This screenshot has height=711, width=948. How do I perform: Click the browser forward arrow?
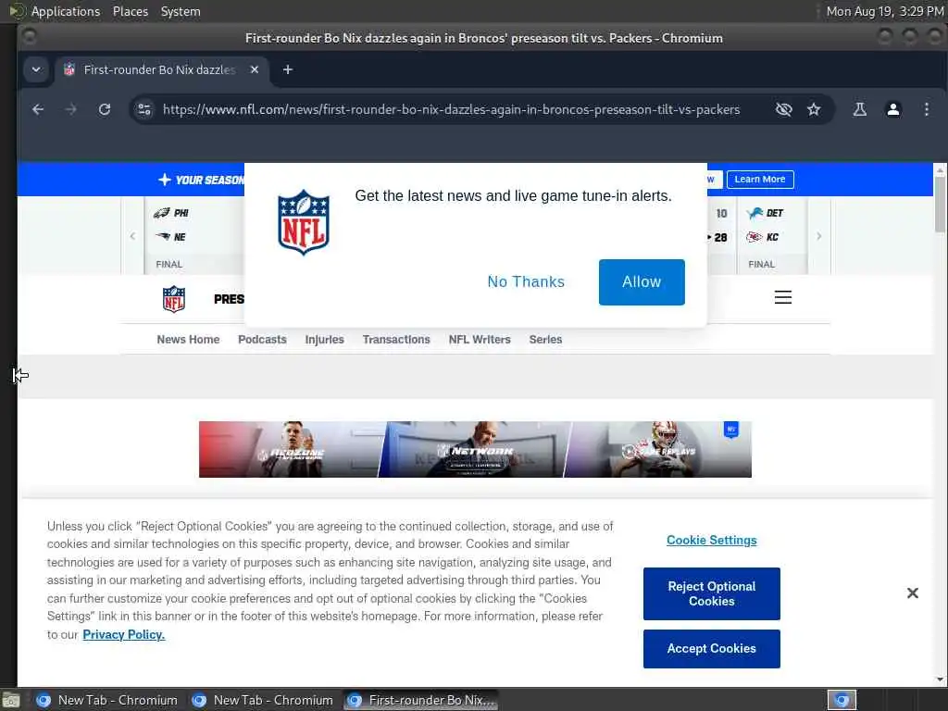coord(70,109)
